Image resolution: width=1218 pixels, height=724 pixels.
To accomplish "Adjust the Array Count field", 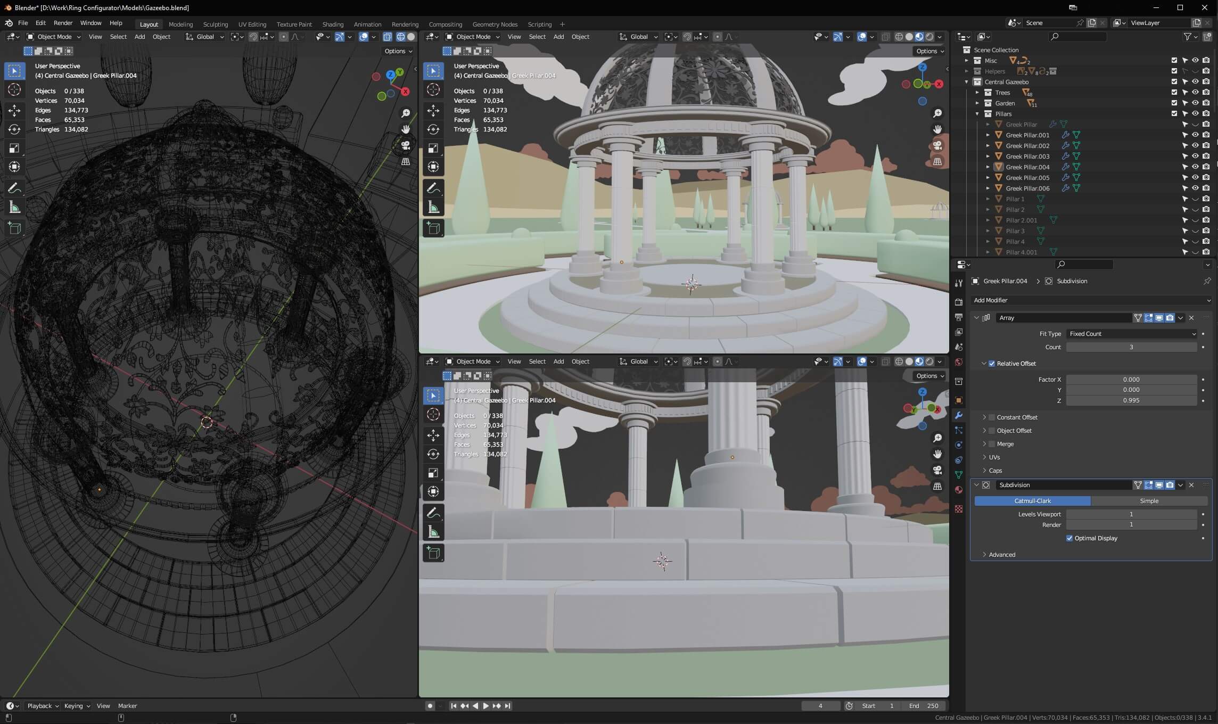I will coord(1132,347).
